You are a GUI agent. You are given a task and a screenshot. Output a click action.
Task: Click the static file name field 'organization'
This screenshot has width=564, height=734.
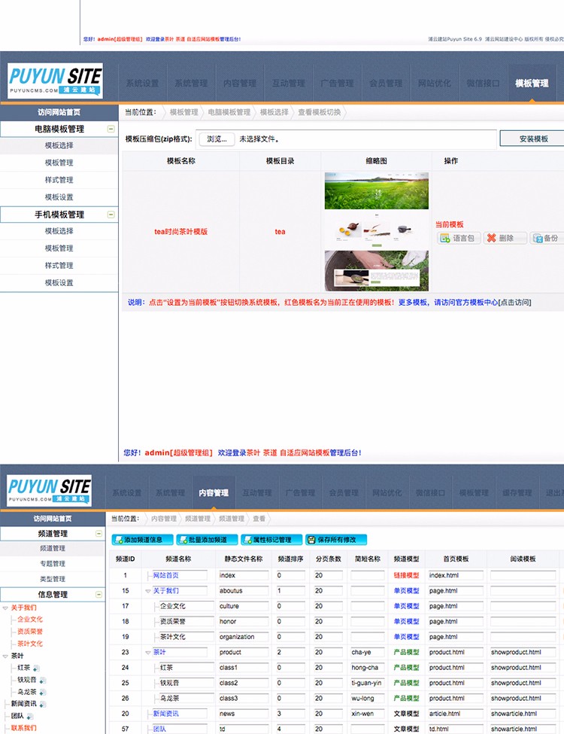[x=244, y=637]
